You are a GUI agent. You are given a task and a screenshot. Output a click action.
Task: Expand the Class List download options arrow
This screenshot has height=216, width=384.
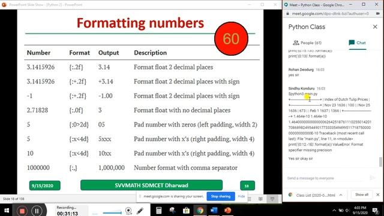click(341, 195)
